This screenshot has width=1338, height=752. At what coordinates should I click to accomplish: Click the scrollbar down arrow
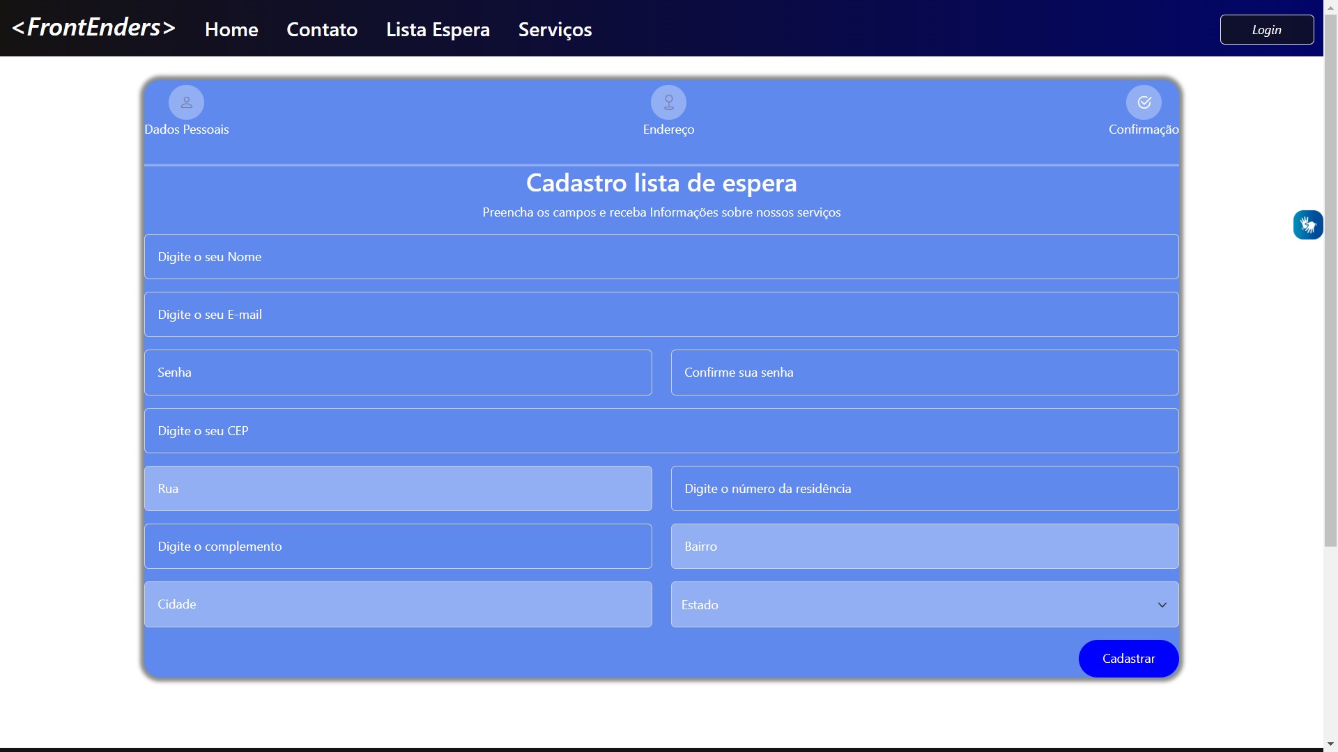coord(1330,744)
